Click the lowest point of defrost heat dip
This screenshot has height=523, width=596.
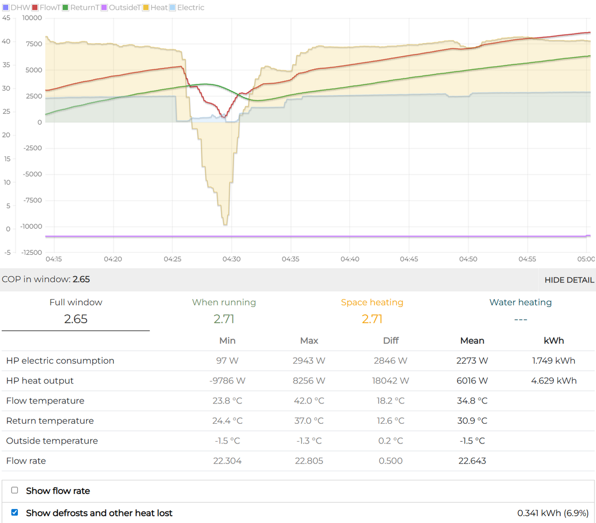[225, 224]
